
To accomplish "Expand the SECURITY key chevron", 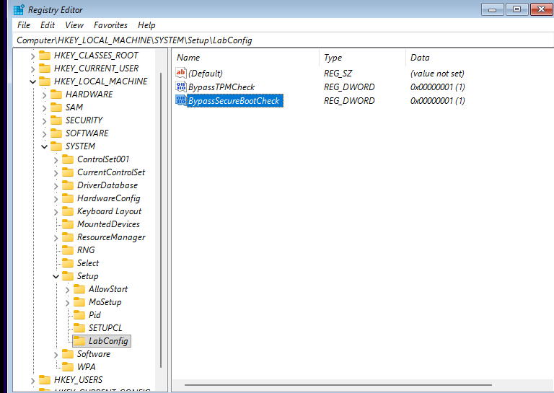I will tap(44, 120).
